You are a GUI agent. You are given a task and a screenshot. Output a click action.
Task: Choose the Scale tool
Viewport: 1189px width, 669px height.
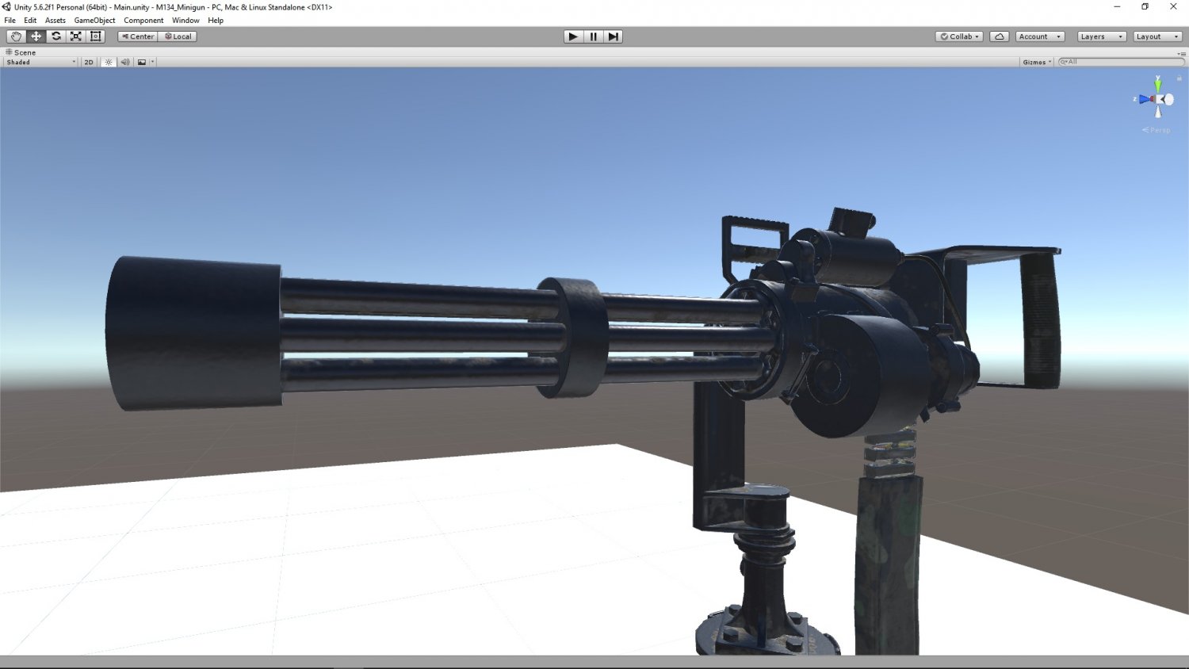point(75,36)
